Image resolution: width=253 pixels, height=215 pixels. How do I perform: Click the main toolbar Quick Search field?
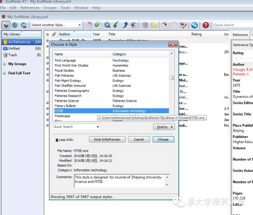(x=233, y=25)
